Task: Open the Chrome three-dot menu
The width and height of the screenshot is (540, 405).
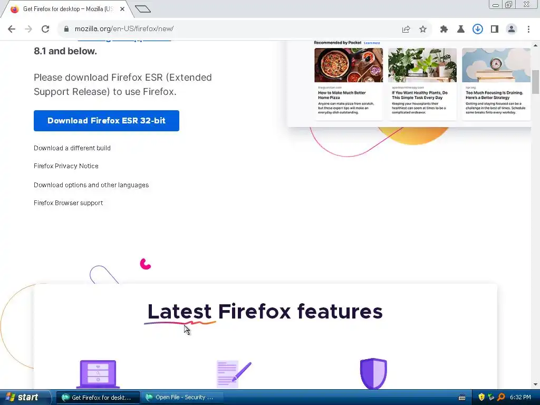Action: [528, 30]
